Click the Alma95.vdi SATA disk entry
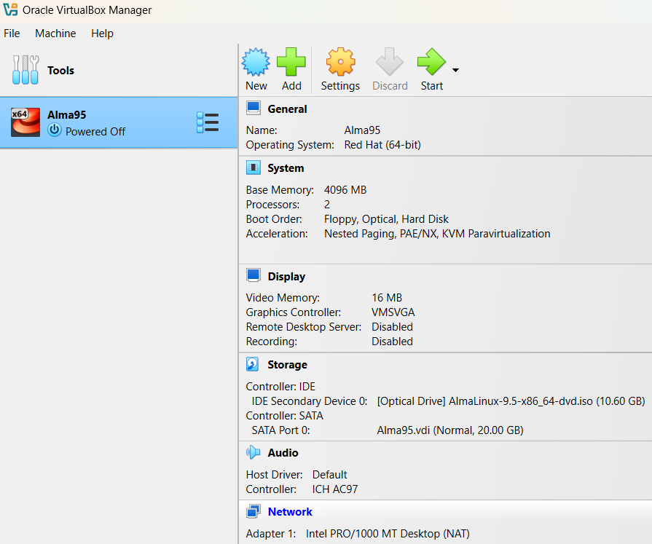This screenshot has width=652, height=544. [449, 430]
